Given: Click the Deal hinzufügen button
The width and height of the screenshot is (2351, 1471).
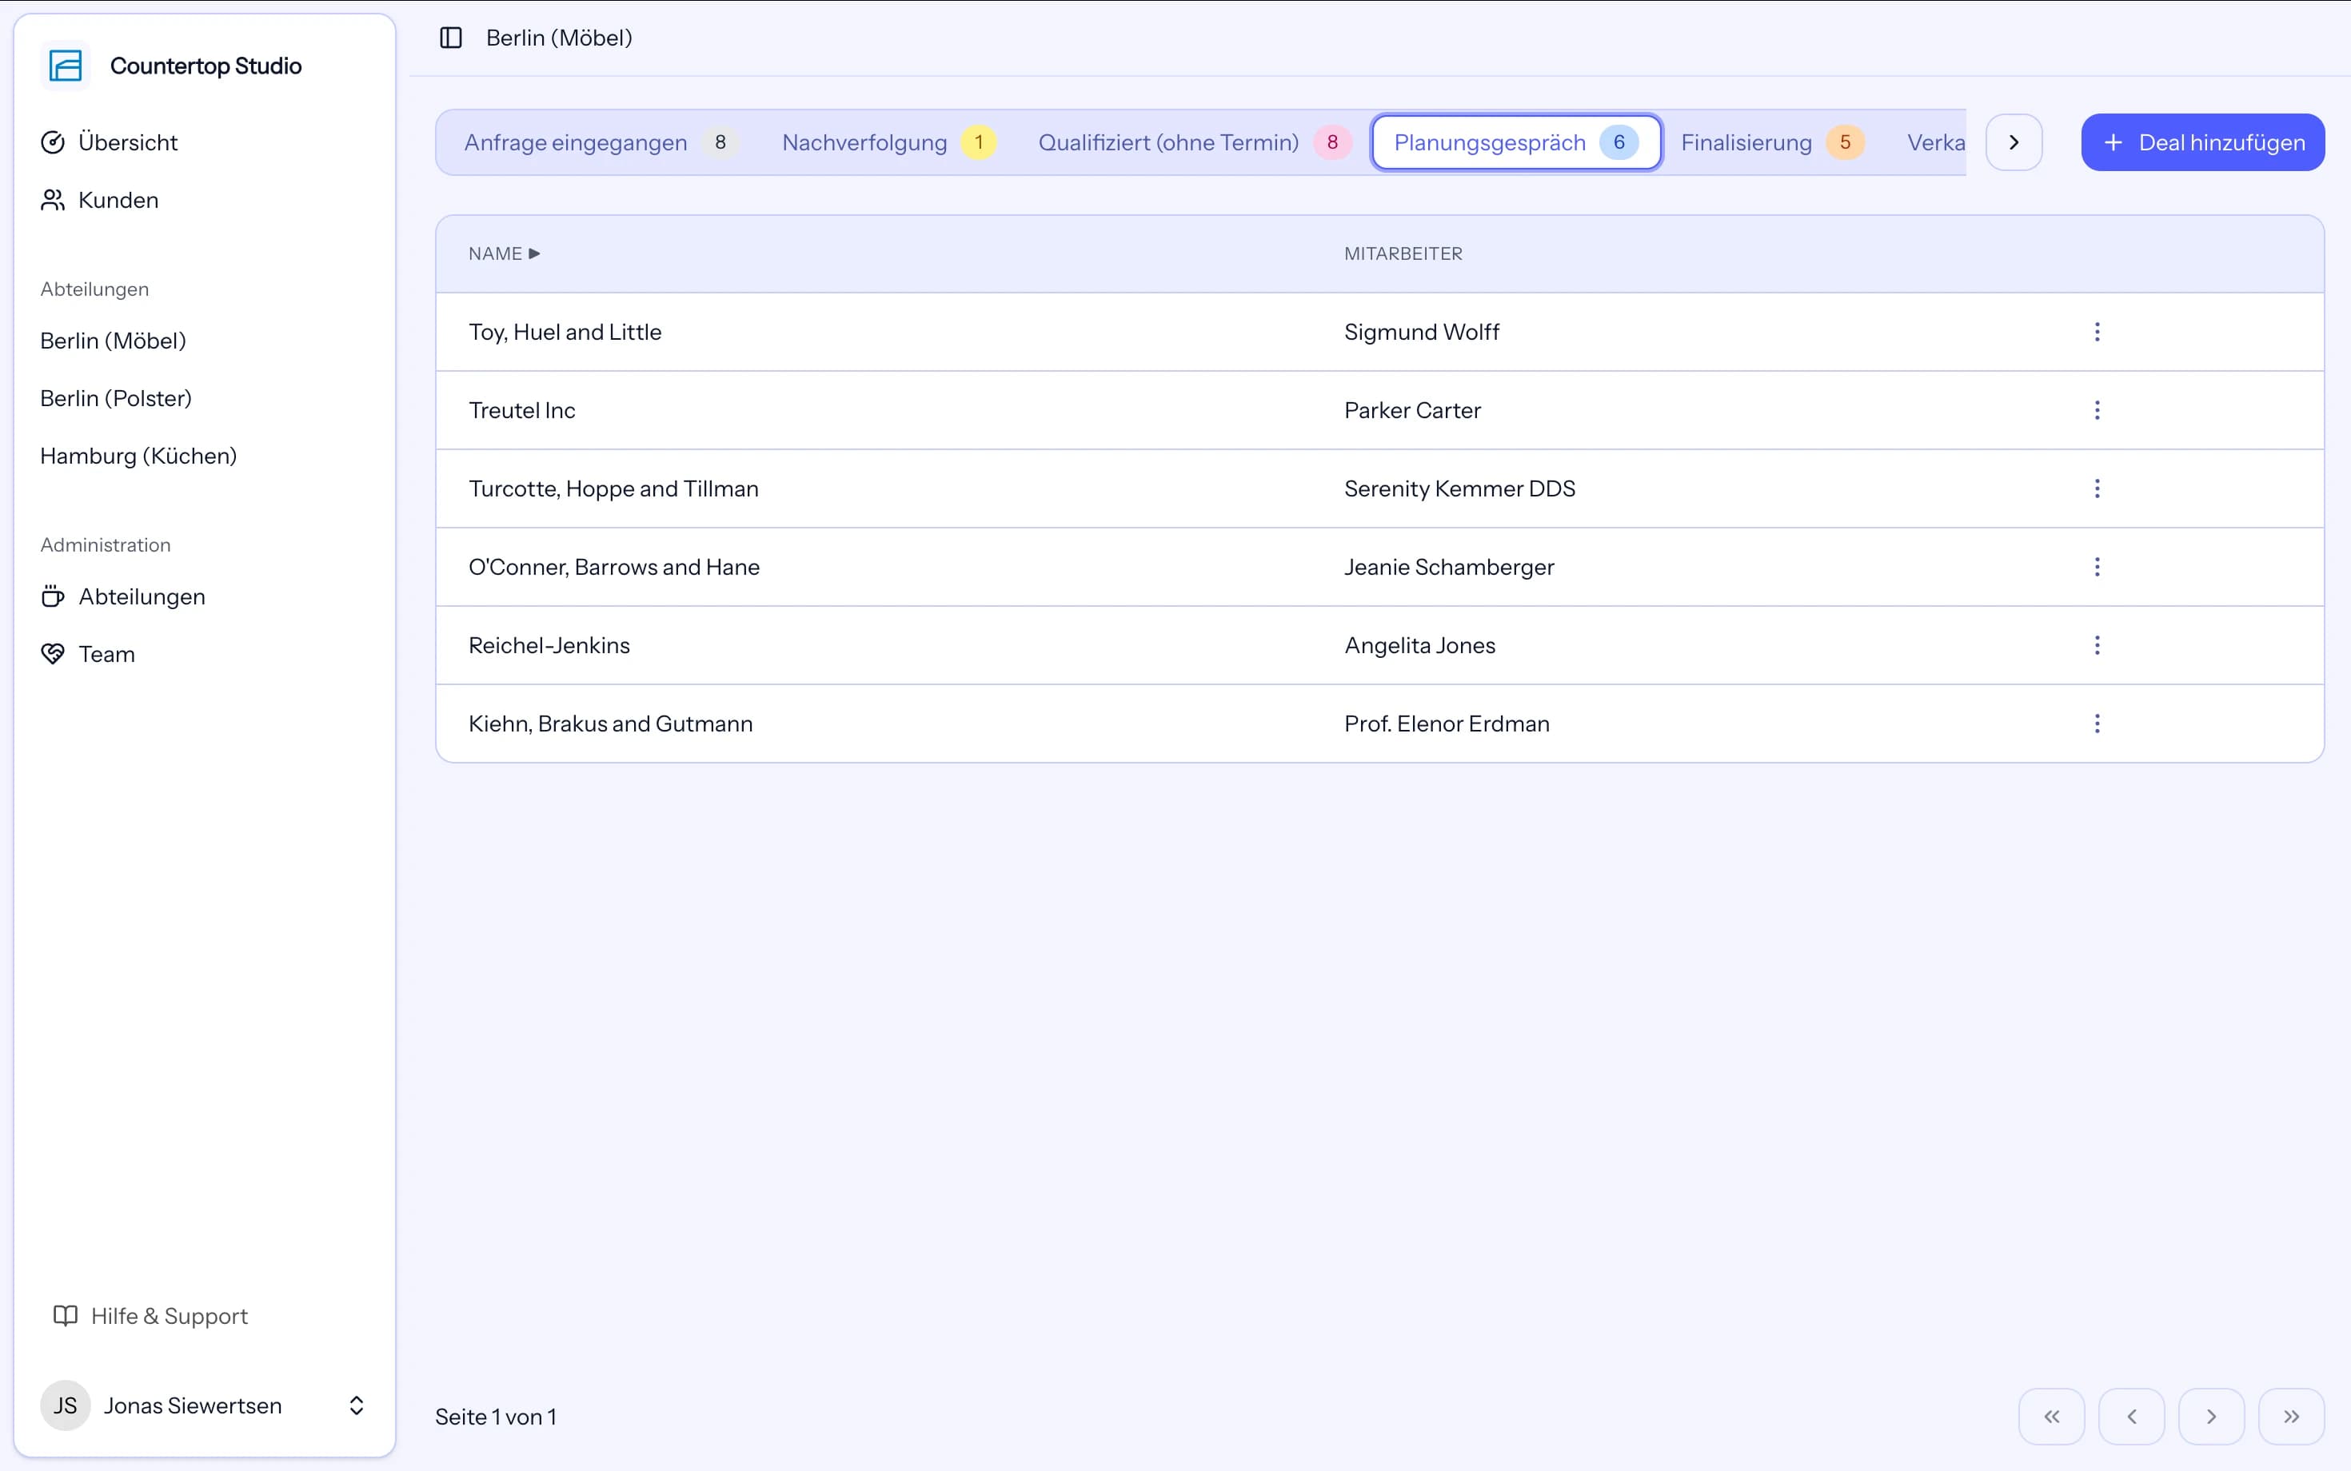Looking at the screenshot, I should 2202,142.
